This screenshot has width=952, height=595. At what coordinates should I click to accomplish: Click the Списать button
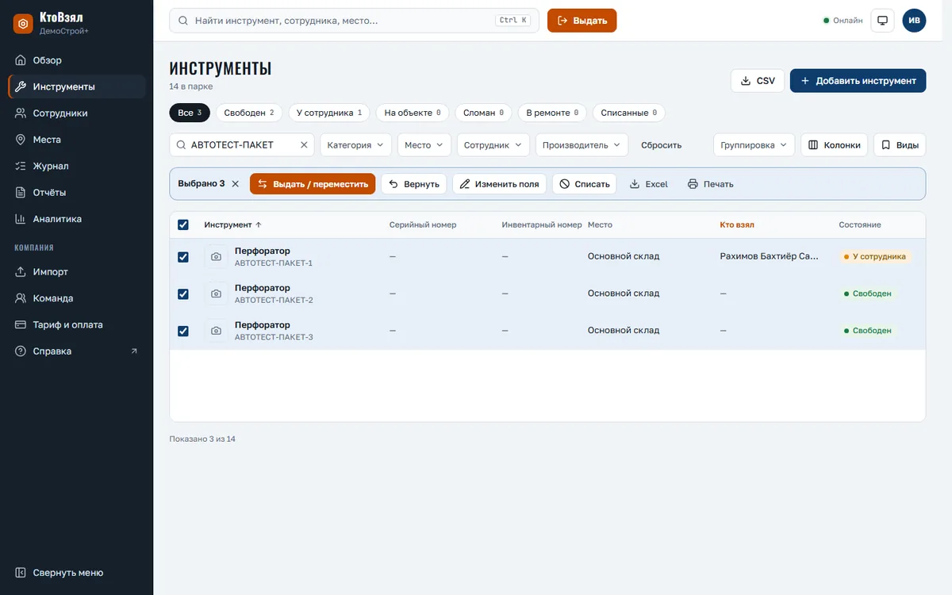click(584, 184)
